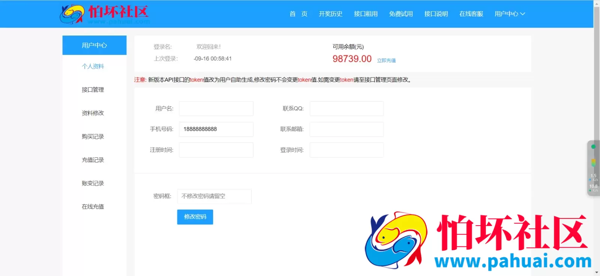Viewport: 600px width, 276px height.
Task: Open 开奖历史 in the top navigation
Action: pos(330,14)
